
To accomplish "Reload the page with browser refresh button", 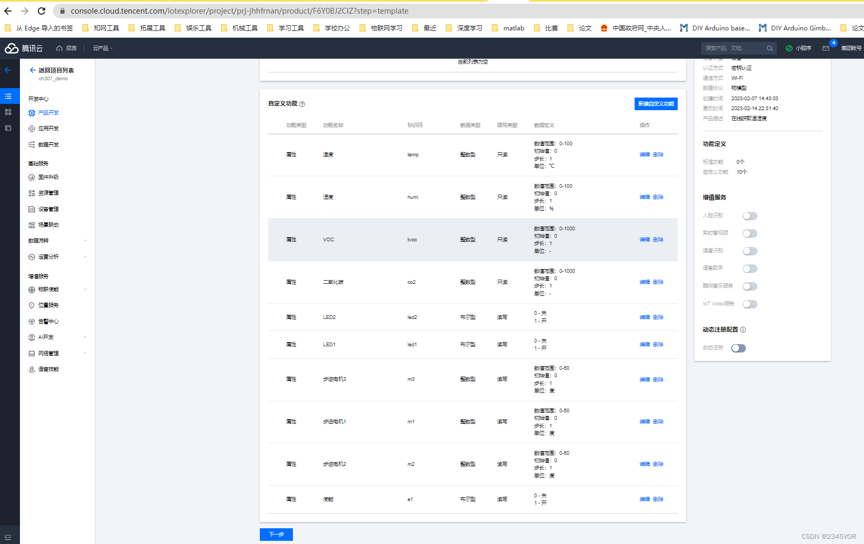I will pyautogui.click(x=41, y=11).
